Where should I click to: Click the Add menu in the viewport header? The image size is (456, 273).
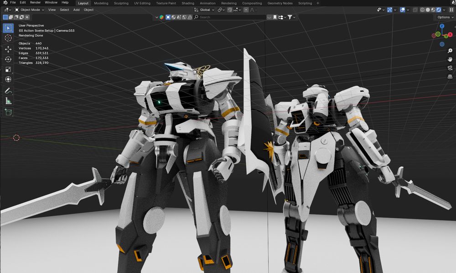point(76,10)
